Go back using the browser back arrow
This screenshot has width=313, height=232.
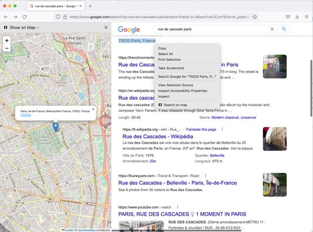(6, 17)
